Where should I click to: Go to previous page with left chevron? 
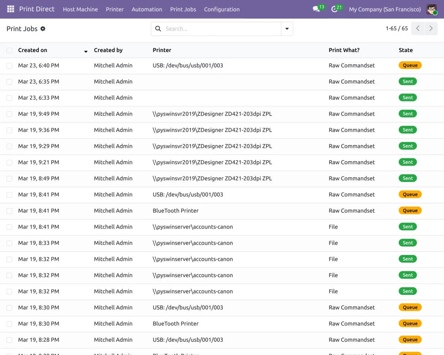pos(418,28)
